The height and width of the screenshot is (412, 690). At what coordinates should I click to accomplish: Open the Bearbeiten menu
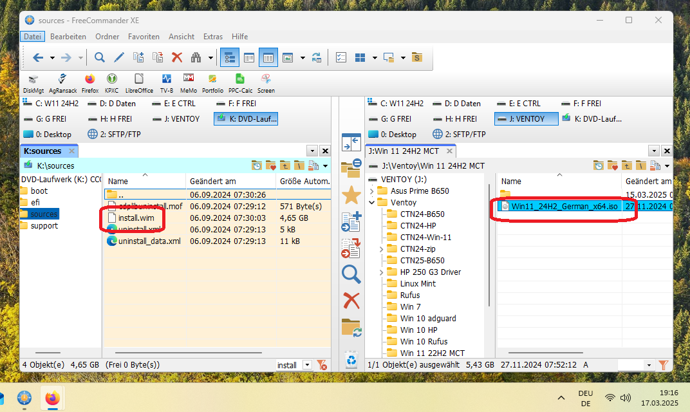68,37
